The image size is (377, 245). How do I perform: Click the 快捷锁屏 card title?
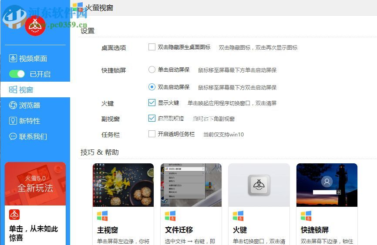point(315,230)
